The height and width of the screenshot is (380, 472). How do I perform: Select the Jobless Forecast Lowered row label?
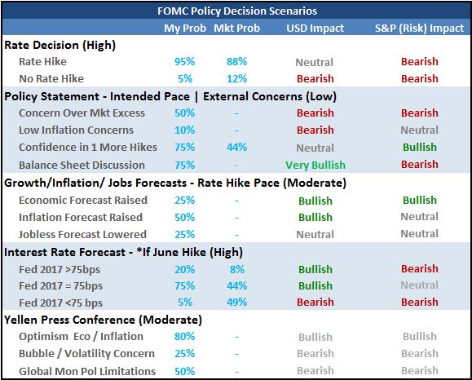pos(82,234)
